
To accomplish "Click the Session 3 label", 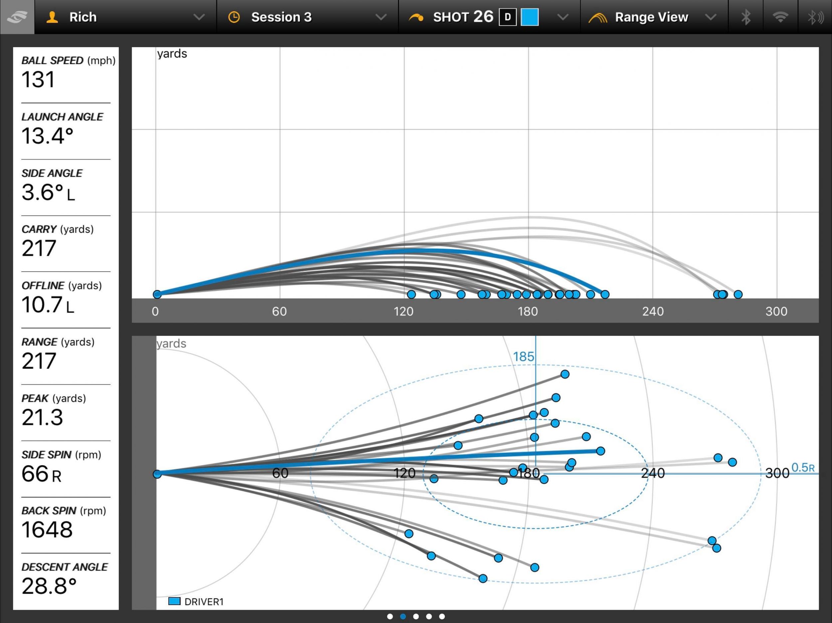I will [x=281, y=17].
